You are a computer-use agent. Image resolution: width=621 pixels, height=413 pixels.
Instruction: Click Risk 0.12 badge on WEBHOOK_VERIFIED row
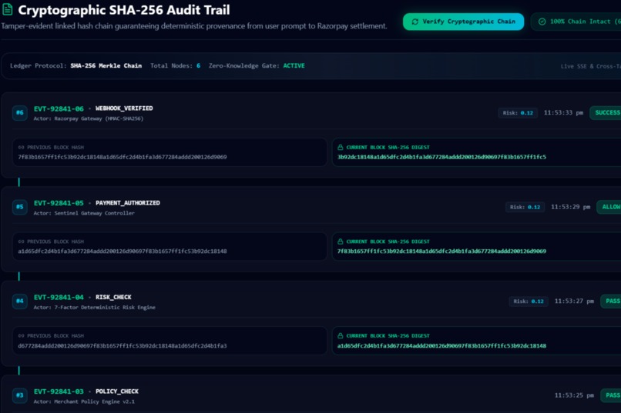(x=518, y=113)
